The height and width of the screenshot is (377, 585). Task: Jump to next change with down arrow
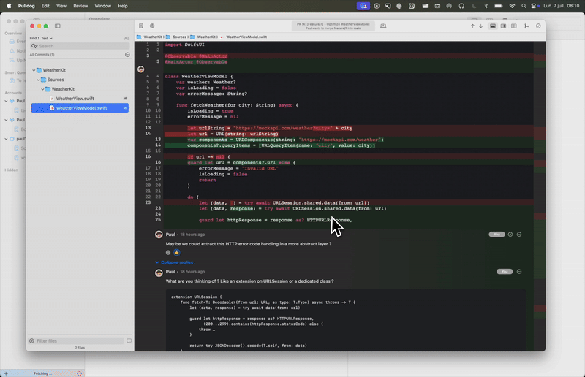481,26
